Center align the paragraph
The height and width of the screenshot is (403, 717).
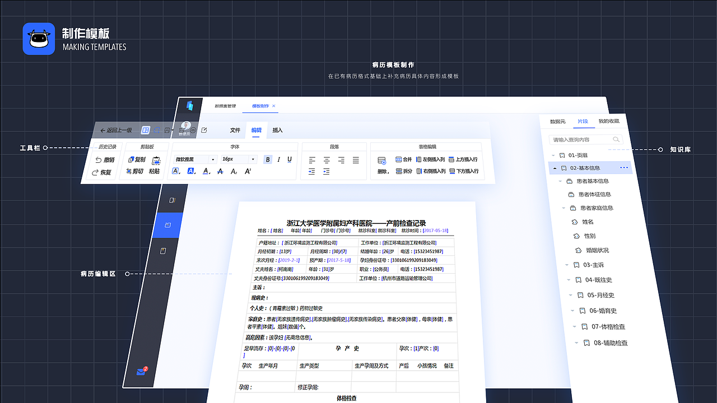327,160
